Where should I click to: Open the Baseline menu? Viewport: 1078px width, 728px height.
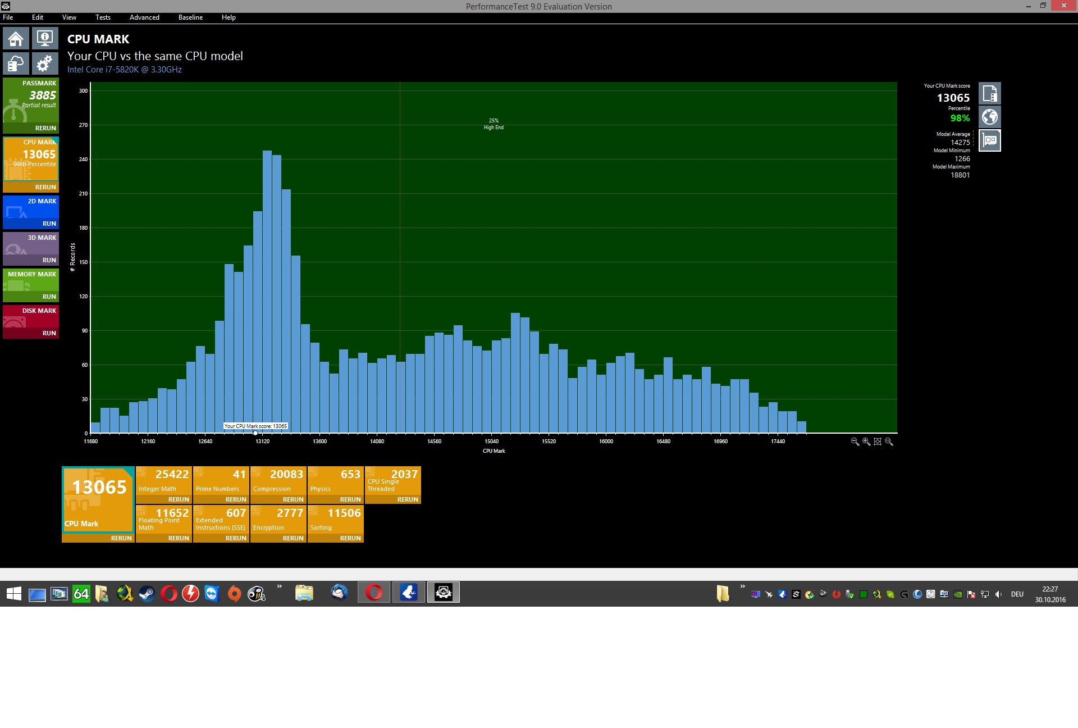tap(190, 17)
